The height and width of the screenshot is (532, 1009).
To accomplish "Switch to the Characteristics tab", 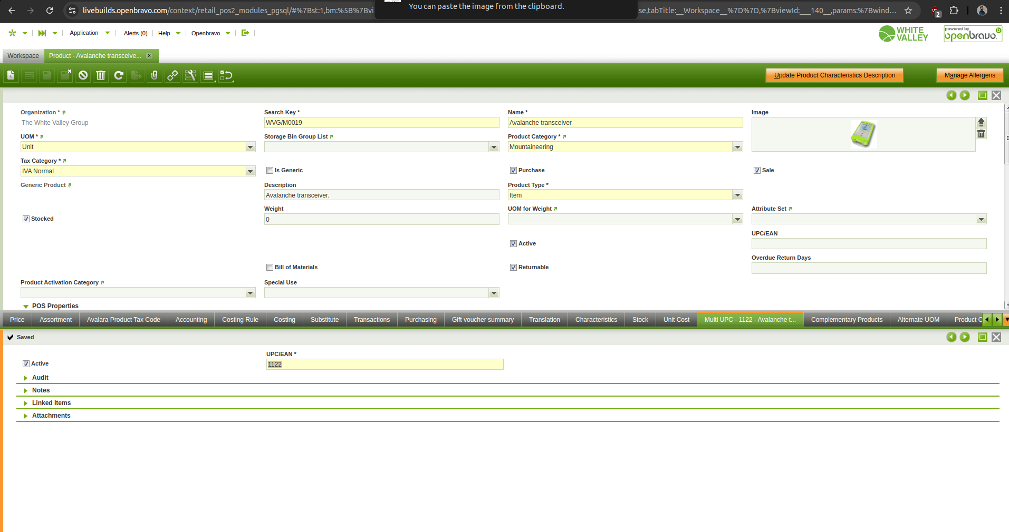I will 596,320.
